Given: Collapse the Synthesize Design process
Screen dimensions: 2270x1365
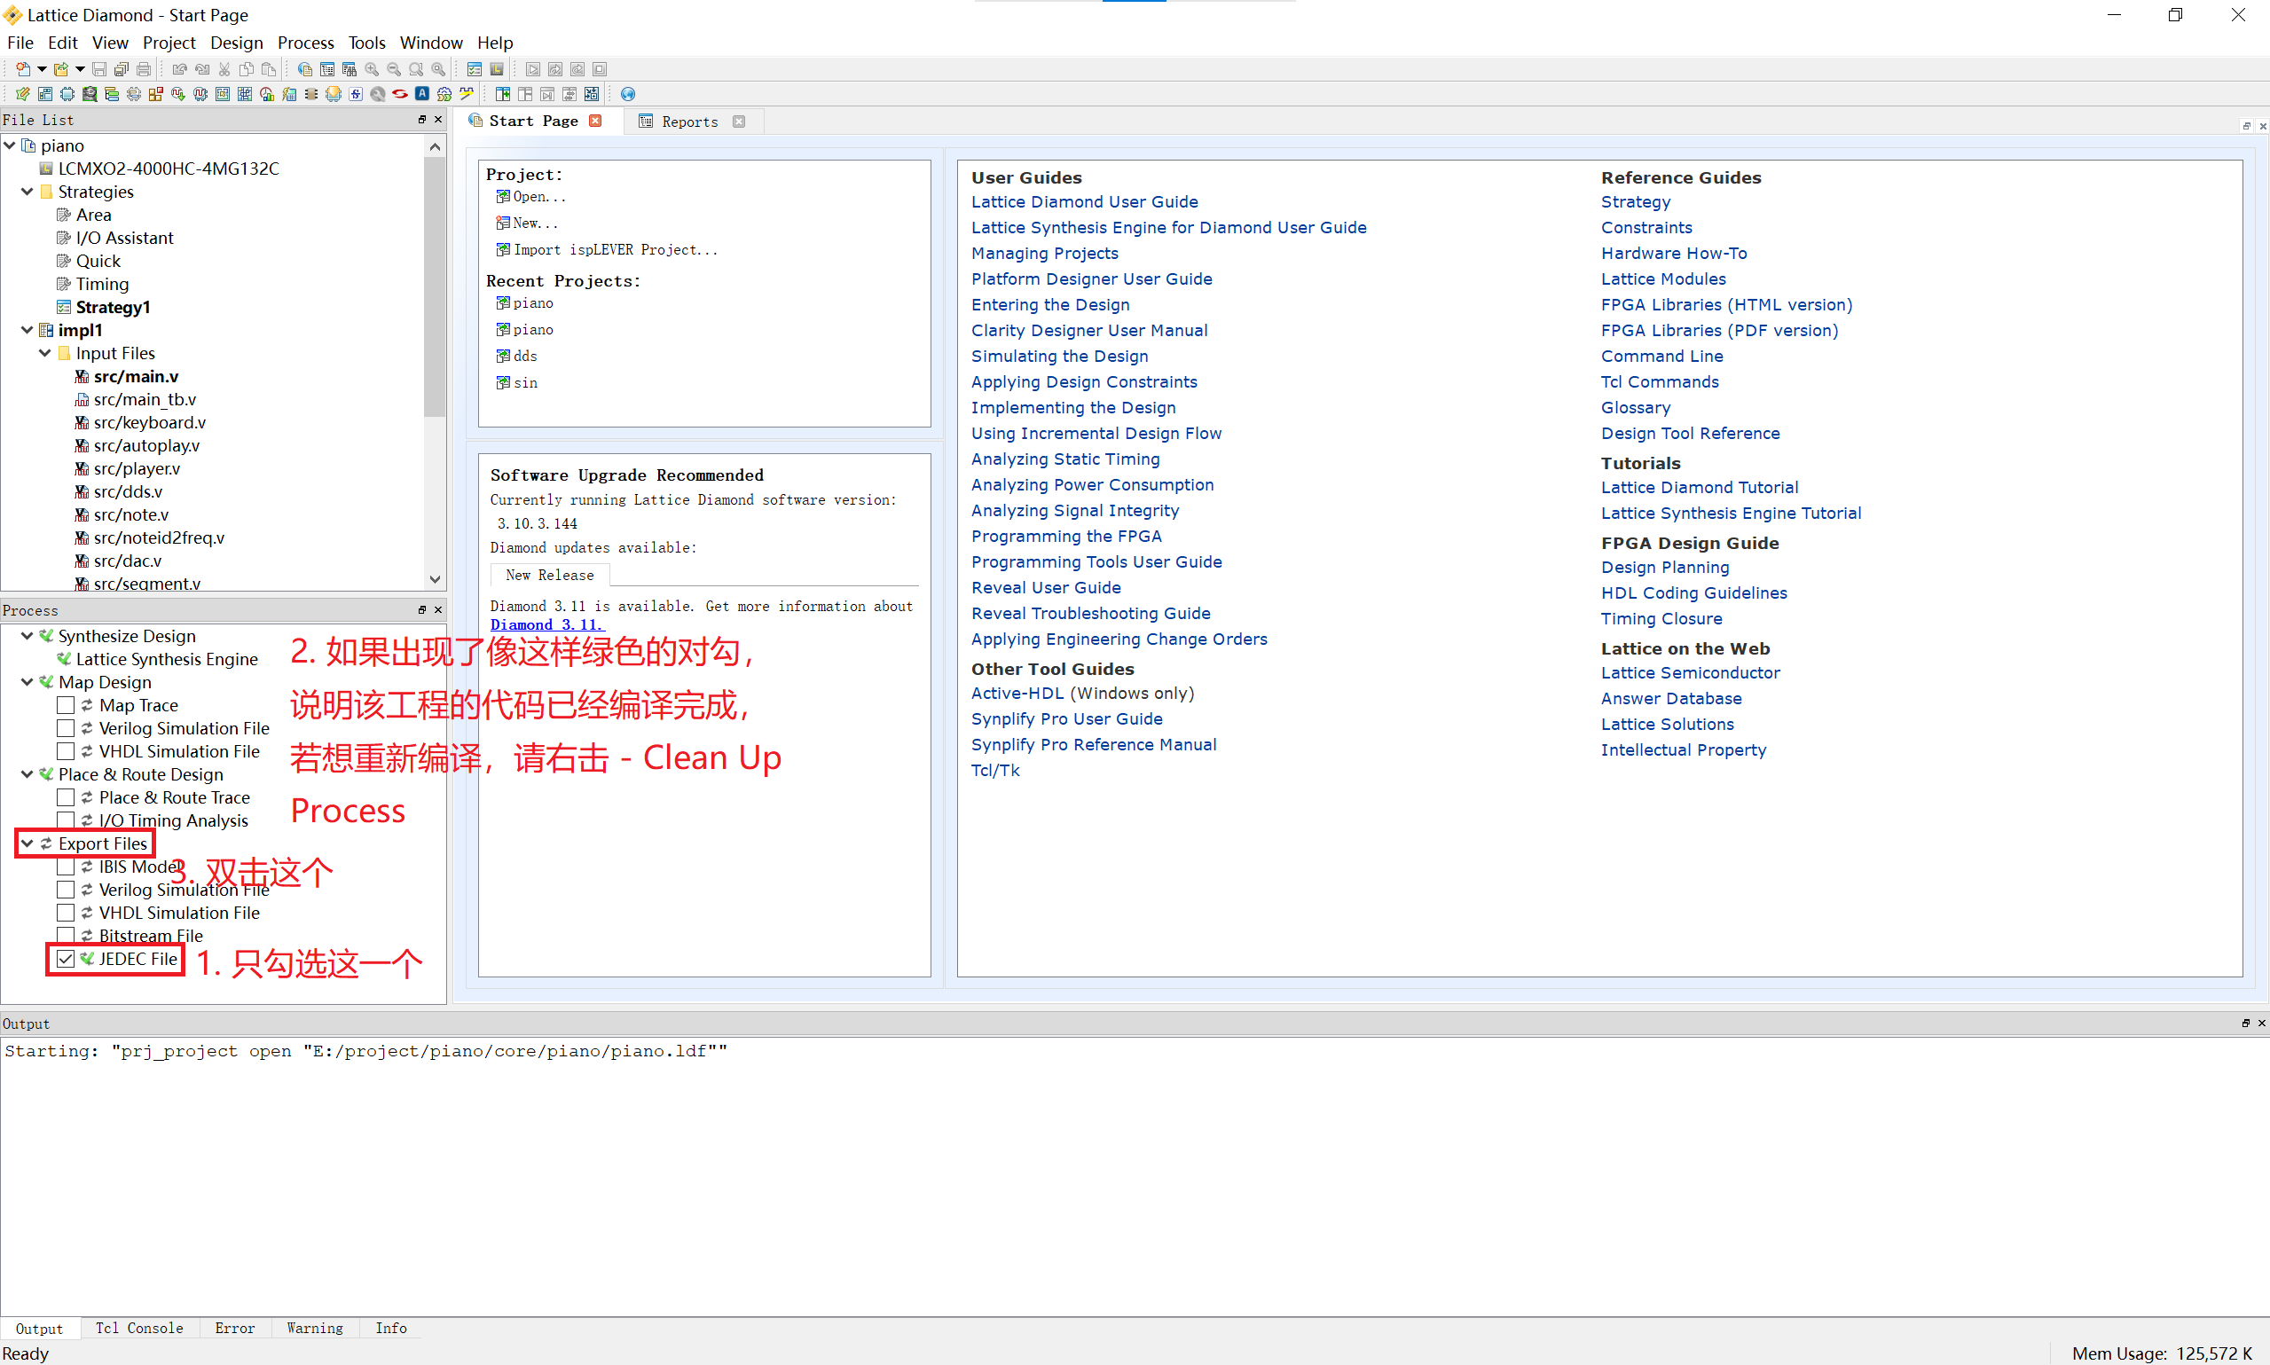Looking at the screenshot, I should coord(27,636).
